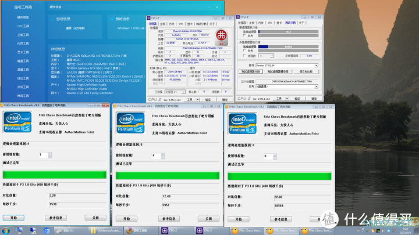This screenshot has height=235, width=419.
Task: Open 烤鸡工具 in 图吧工具箱 sidebar
Action: tap(23, 96)
